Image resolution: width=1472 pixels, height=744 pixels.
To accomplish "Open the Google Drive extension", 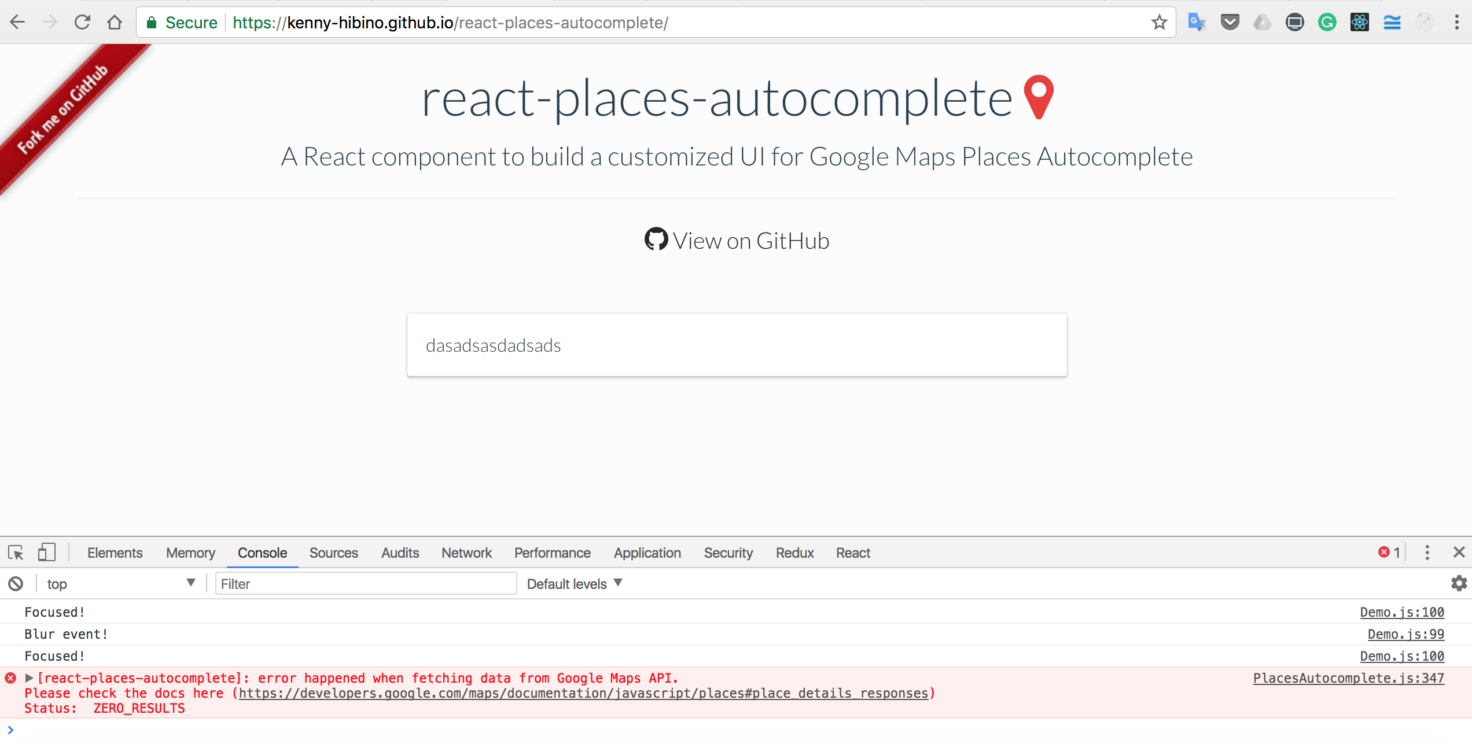I will coord(1262,22).
